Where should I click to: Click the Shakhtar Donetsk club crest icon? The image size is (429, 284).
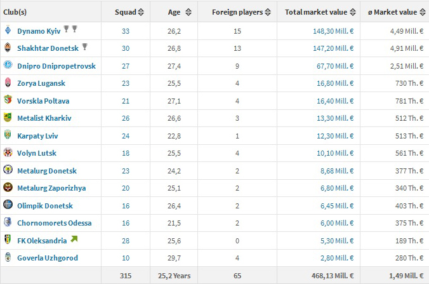(x=8, y=48)
